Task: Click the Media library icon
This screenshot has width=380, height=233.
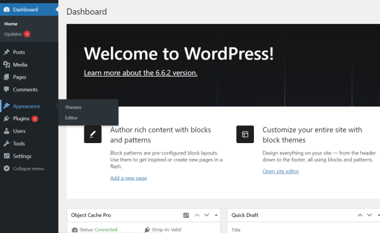Action: click(6, 65)
